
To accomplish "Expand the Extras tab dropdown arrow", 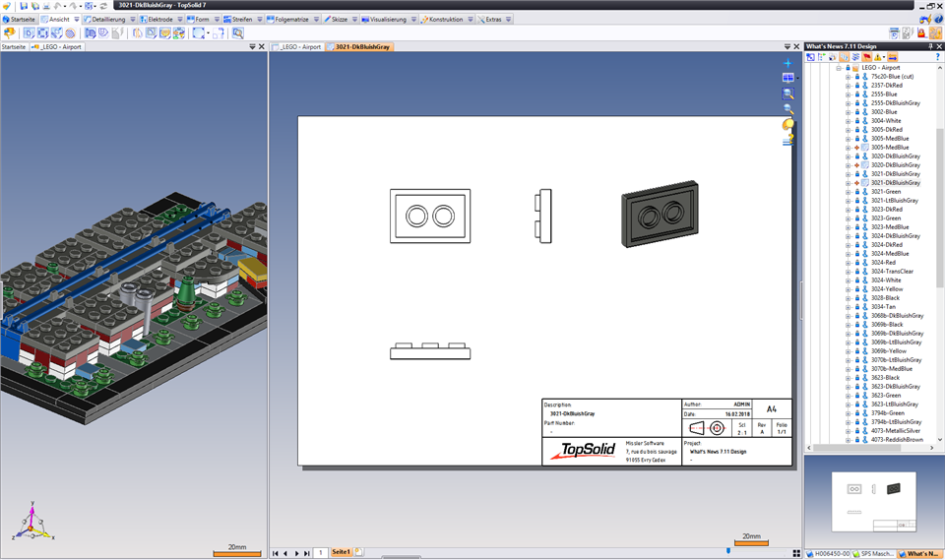I will point(509,20).
